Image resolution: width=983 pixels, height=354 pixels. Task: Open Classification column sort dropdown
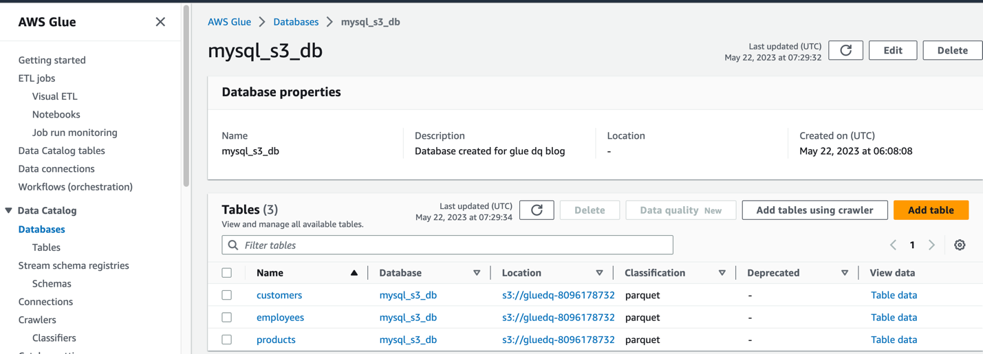[722, 273]
